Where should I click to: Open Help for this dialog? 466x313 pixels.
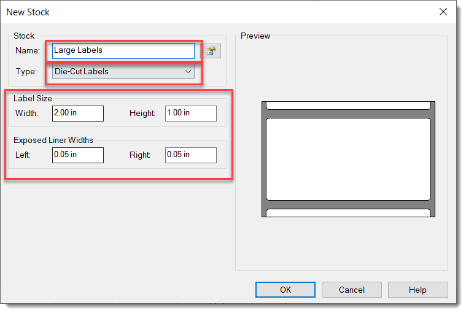click(417, 290)
